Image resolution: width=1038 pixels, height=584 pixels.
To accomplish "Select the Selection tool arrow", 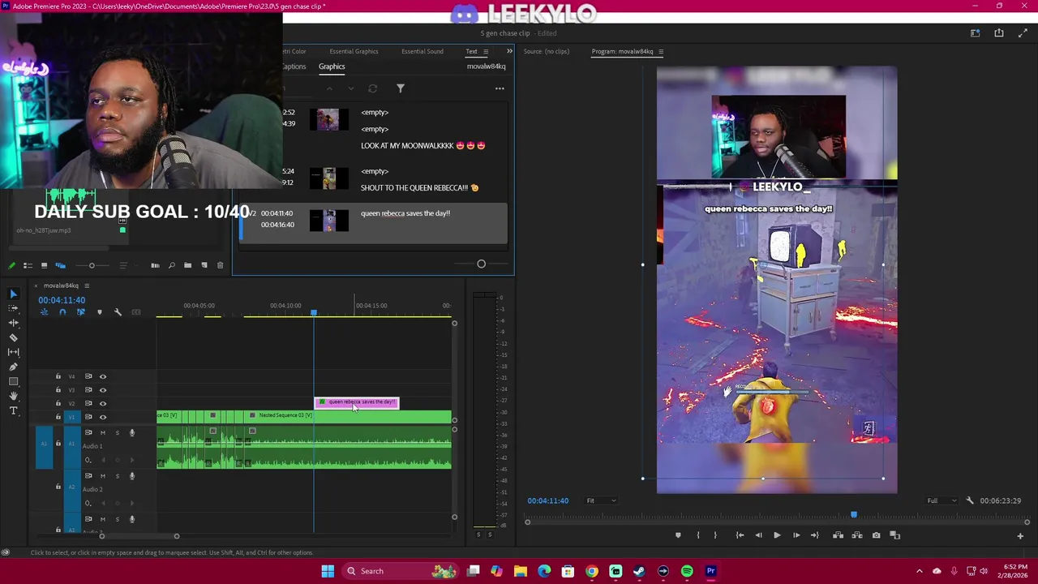I will tap(13, 294).
